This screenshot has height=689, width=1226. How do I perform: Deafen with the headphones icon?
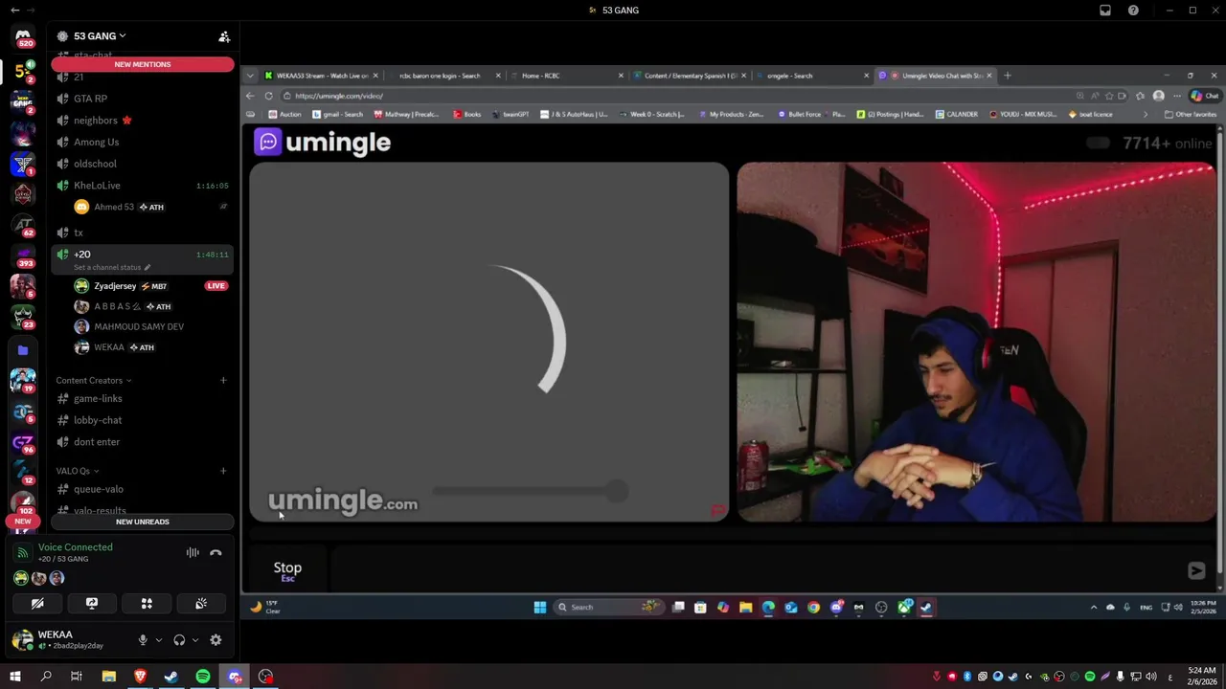pos(179,640)
